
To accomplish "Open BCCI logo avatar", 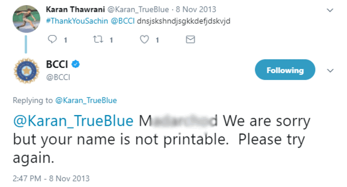I will click(27, 71).
